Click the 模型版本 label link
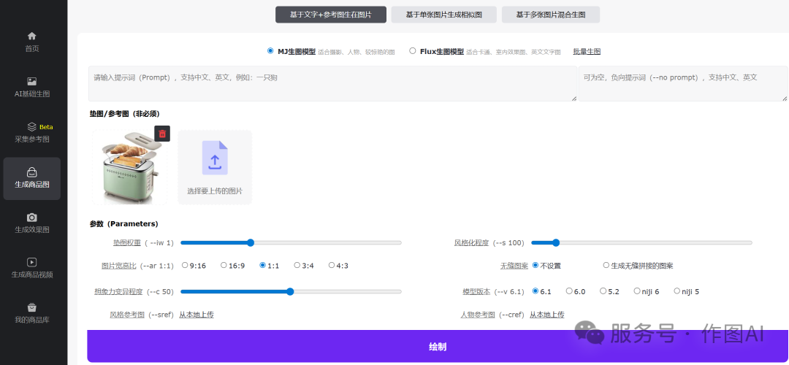The width and height of the screenshot is (789, 365). coord(477,291)
